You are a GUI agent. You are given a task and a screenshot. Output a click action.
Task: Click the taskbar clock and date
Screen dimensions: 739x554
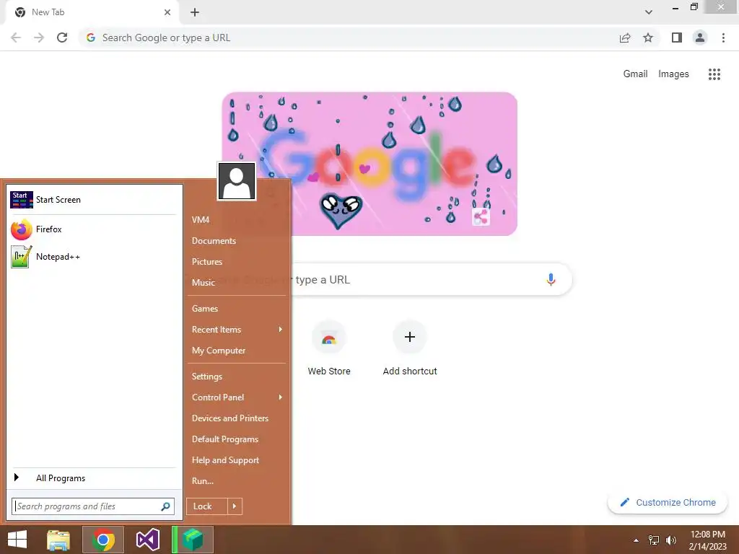click(707, 540)
